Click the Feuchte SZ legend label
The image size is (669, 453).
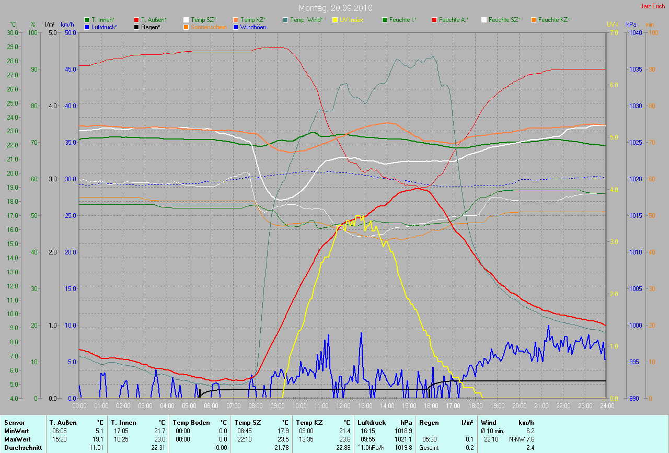coord(504,20)
